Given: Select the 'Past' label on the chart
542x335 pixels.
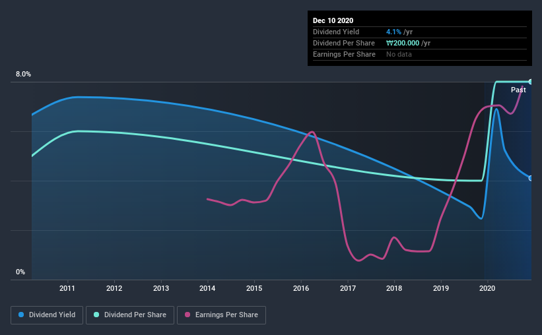Looking at the screenshot, I should tap(518, 90).
